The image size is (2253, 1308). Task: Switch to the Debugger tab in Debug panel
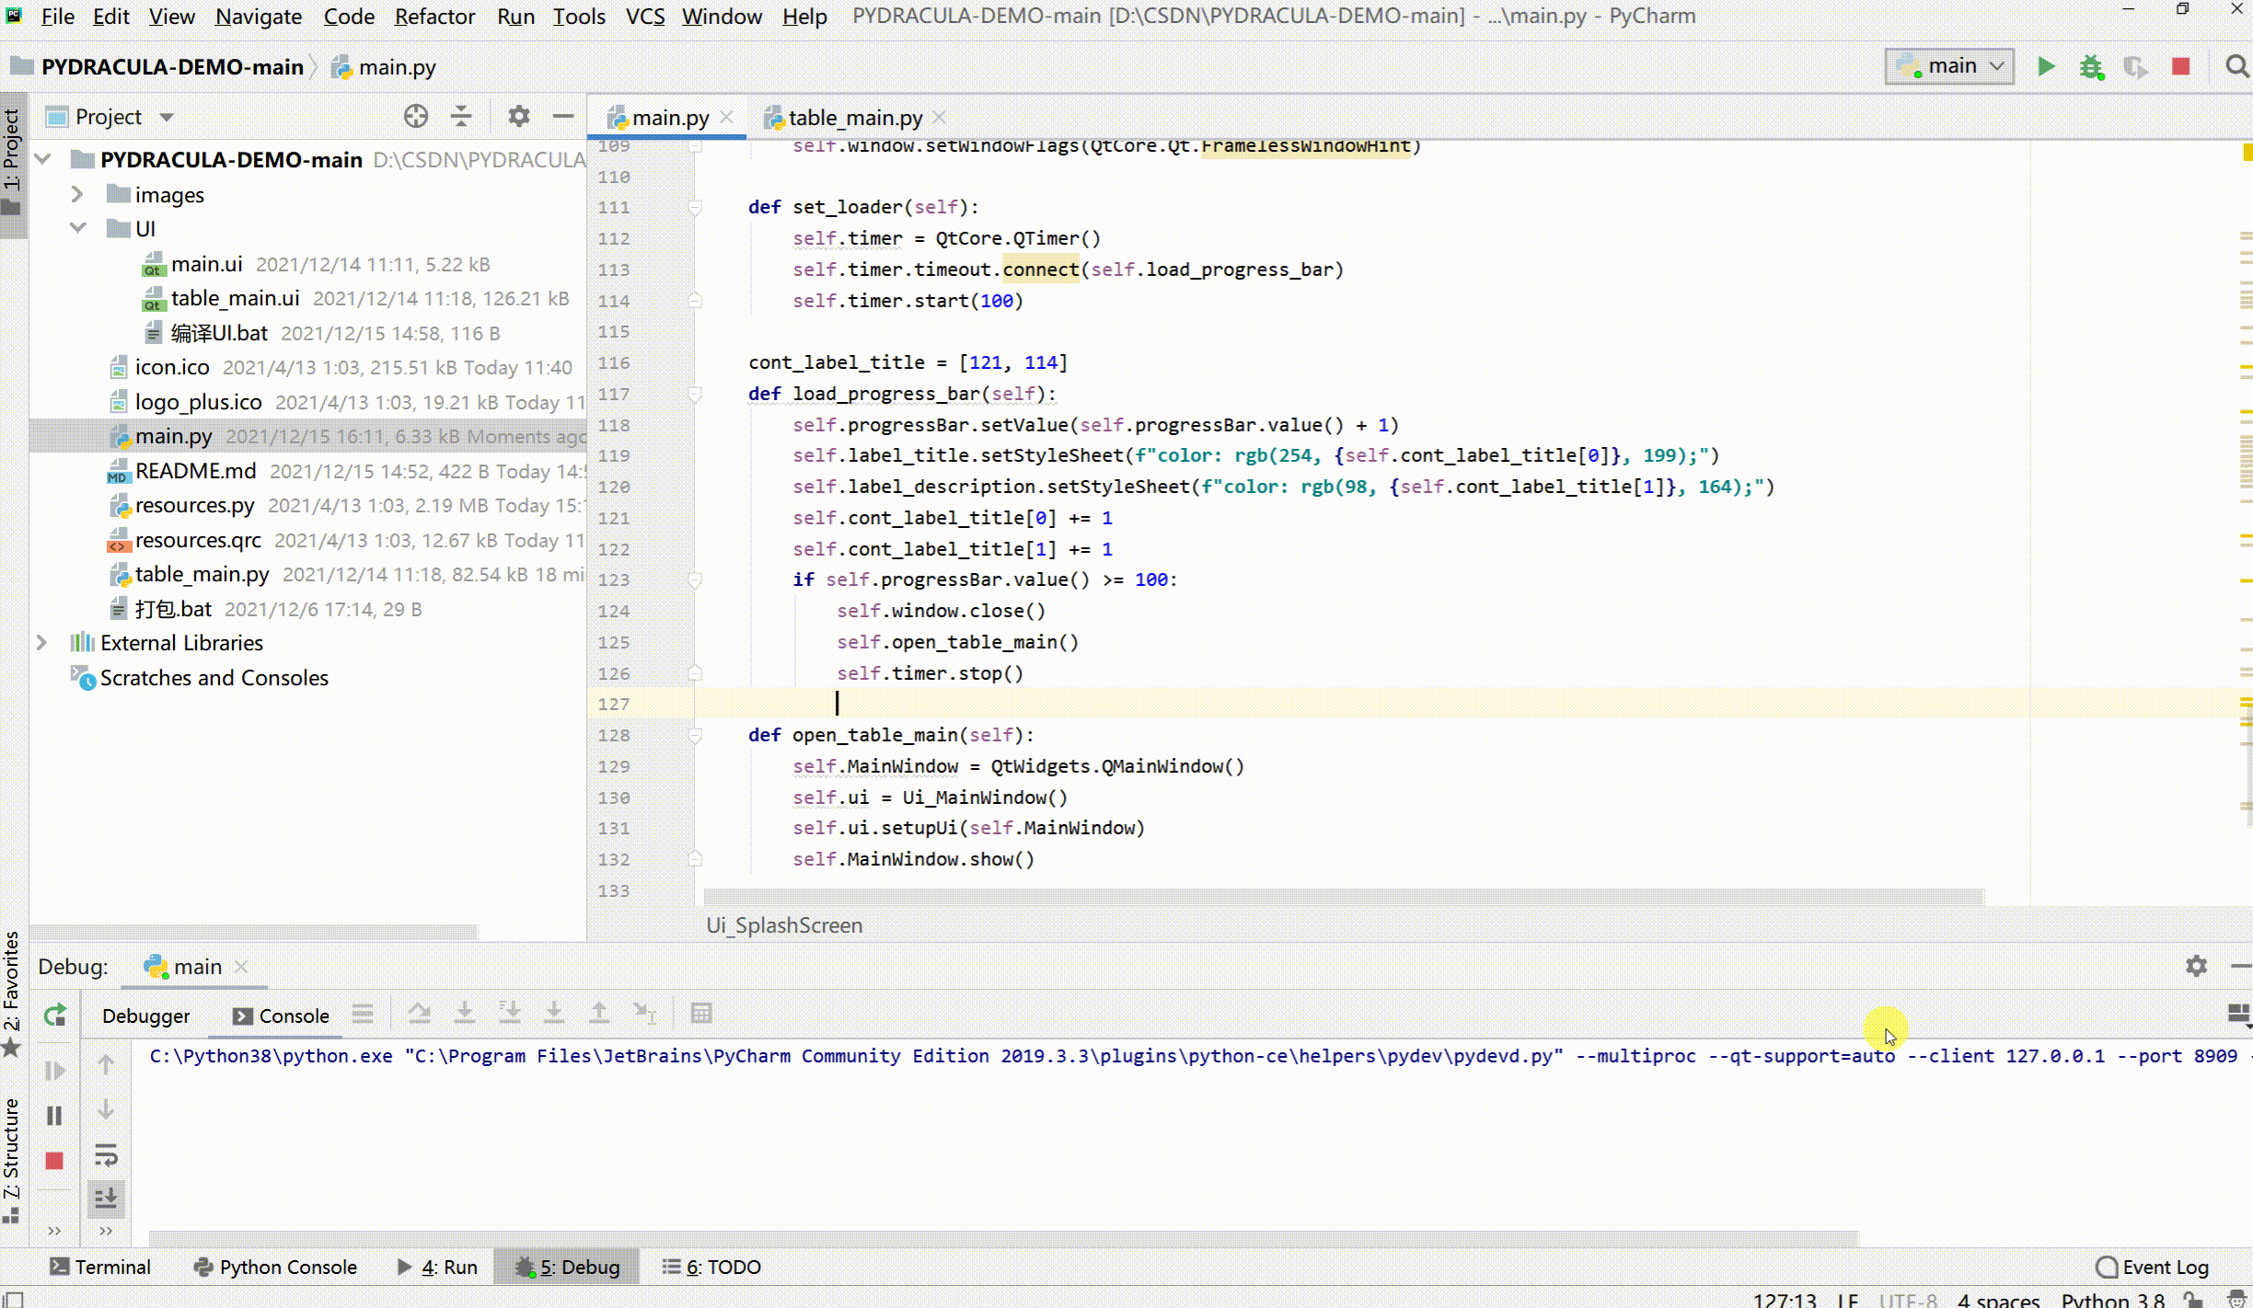tap(145, 1015)
